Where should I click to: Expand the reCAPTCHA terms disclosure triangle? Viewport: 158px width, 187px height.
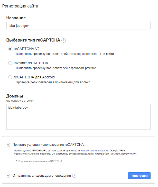16,161
